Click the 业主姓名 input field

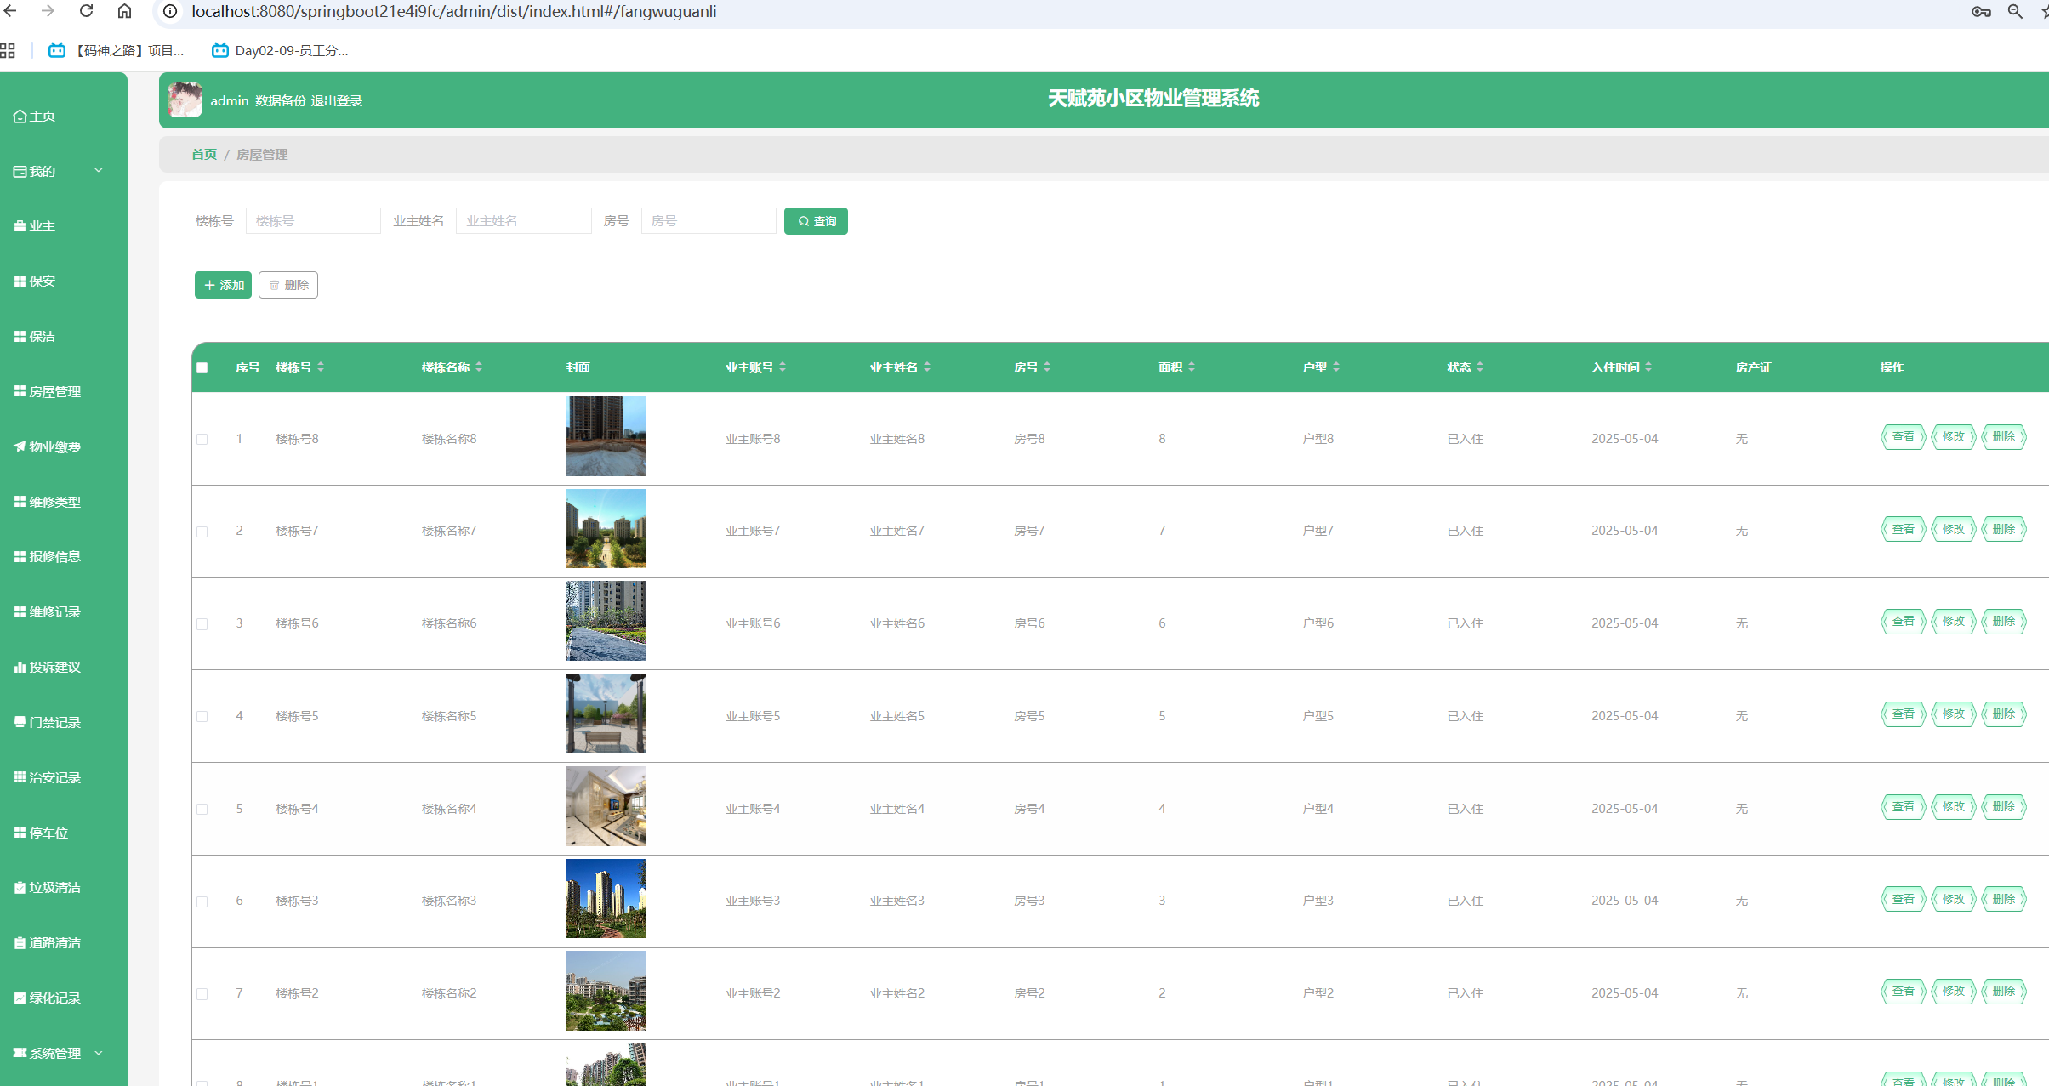coord(523,221)
